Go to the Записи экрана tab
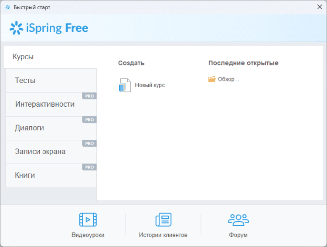The width and height of the screenshot is (327, 247). click(x=51, y=152)
